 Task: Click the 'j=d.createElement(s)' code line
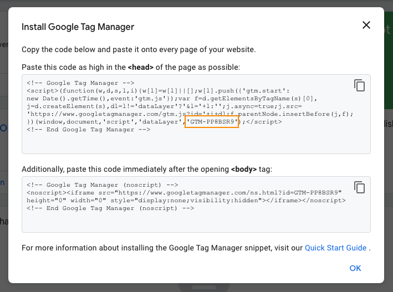coord(164,106)
